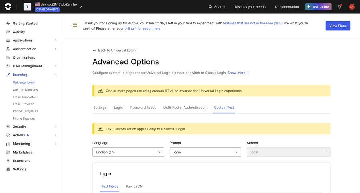Click the Organizations building icon
The height and width of the screenshot is (193, 360).
(x=8, y=57)
